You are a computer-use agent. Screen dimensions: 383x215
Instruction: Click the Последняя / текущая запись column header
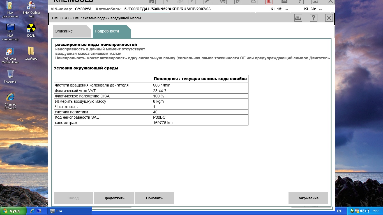coord(200,79)
